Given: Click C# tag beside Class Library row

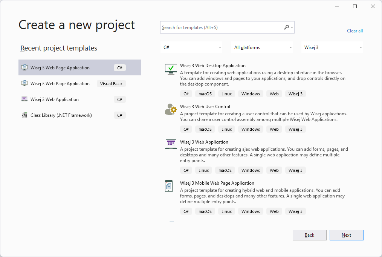Looking at the screenshot, I should pos(120,115).
